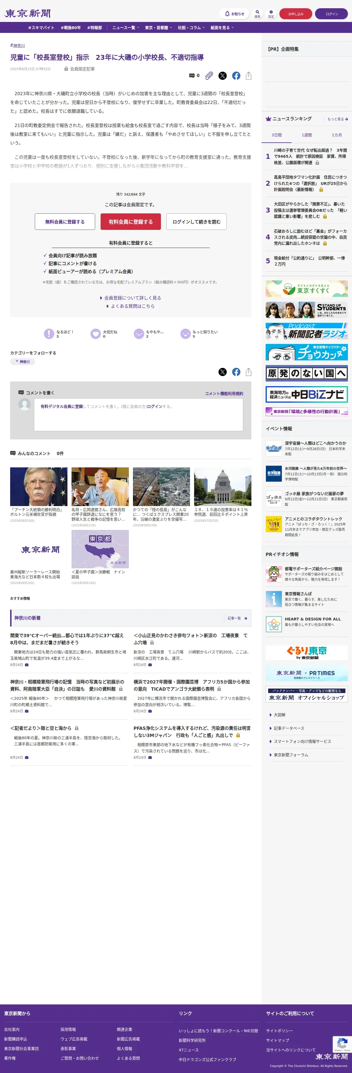Click the 東京すくすく banner
The image size is (352, 1073).
point(306,288)
